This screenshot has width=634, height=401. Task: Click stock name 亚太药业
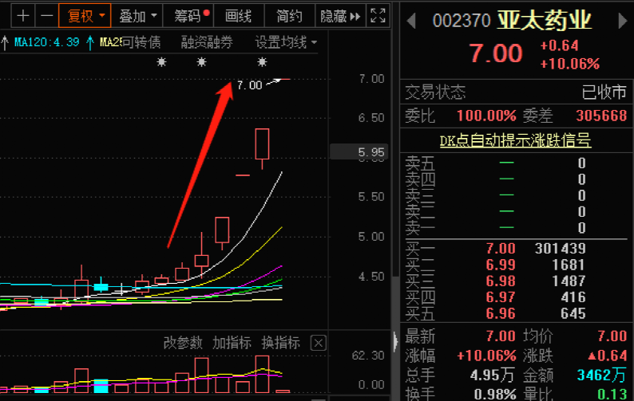(545, 20)
